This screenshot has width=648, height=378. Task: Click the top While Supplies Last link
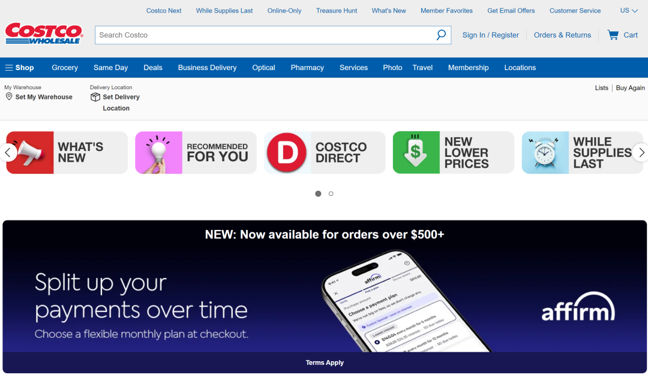pyautogui.click(x=224, y=11)
